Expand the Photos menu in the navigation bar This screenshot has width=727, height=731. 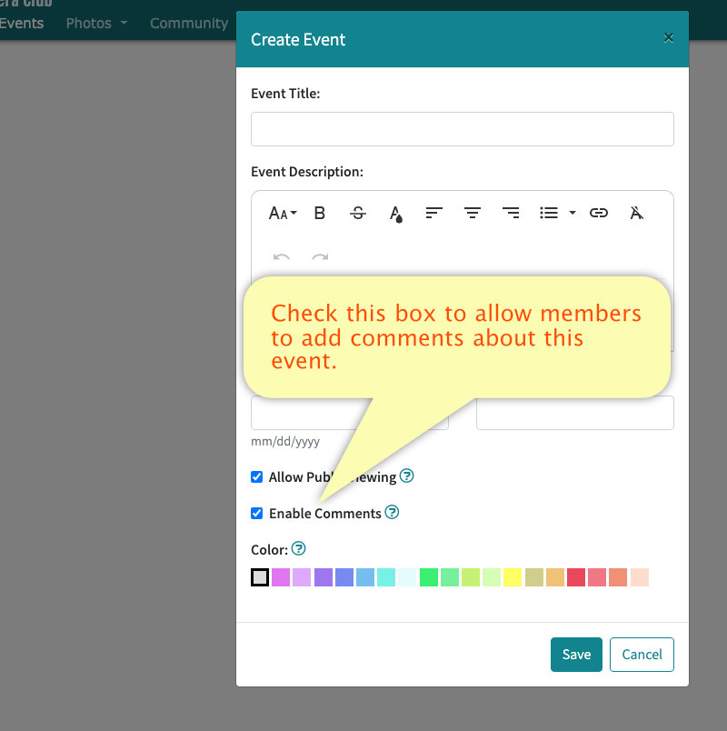point(96,23)
